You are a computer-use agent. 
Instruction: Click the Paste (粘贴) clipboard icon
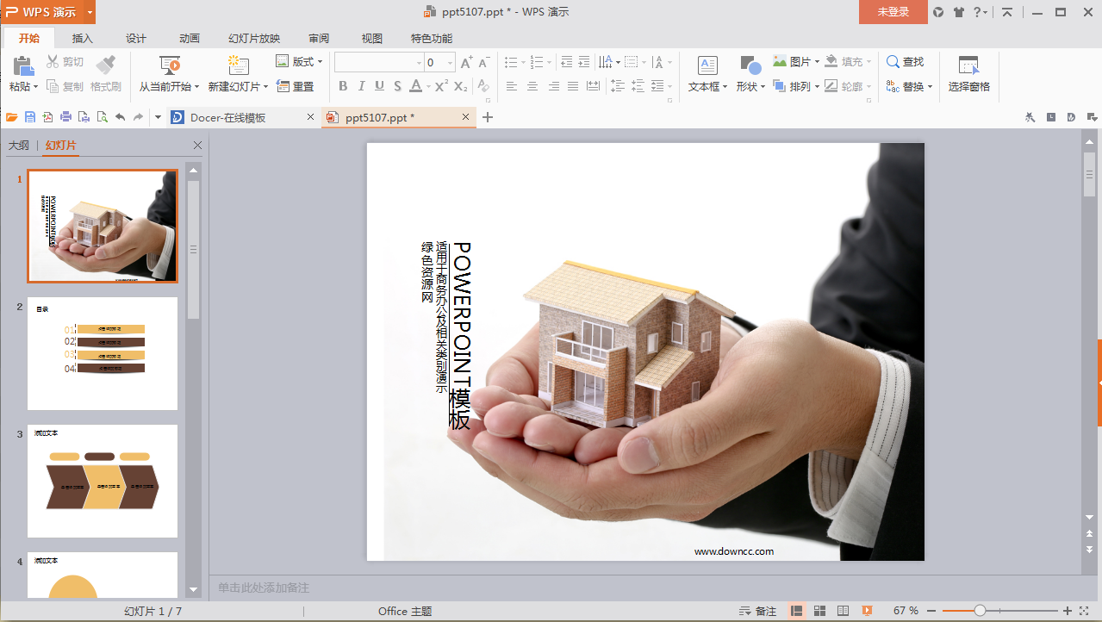click(23, 65)
